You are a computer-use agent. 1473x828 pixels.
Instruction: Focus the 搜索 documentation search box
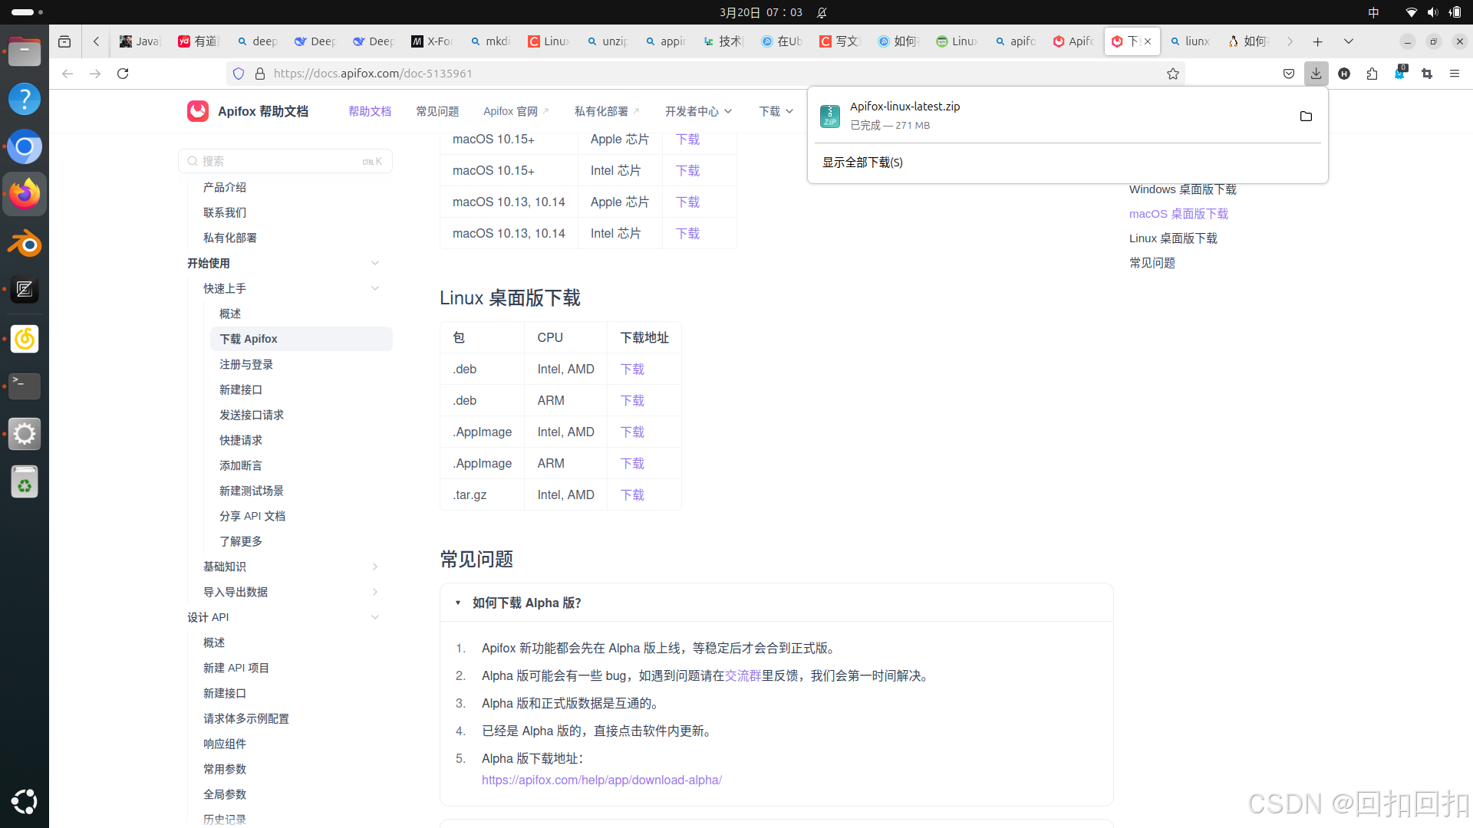click(x=284, y=161)
